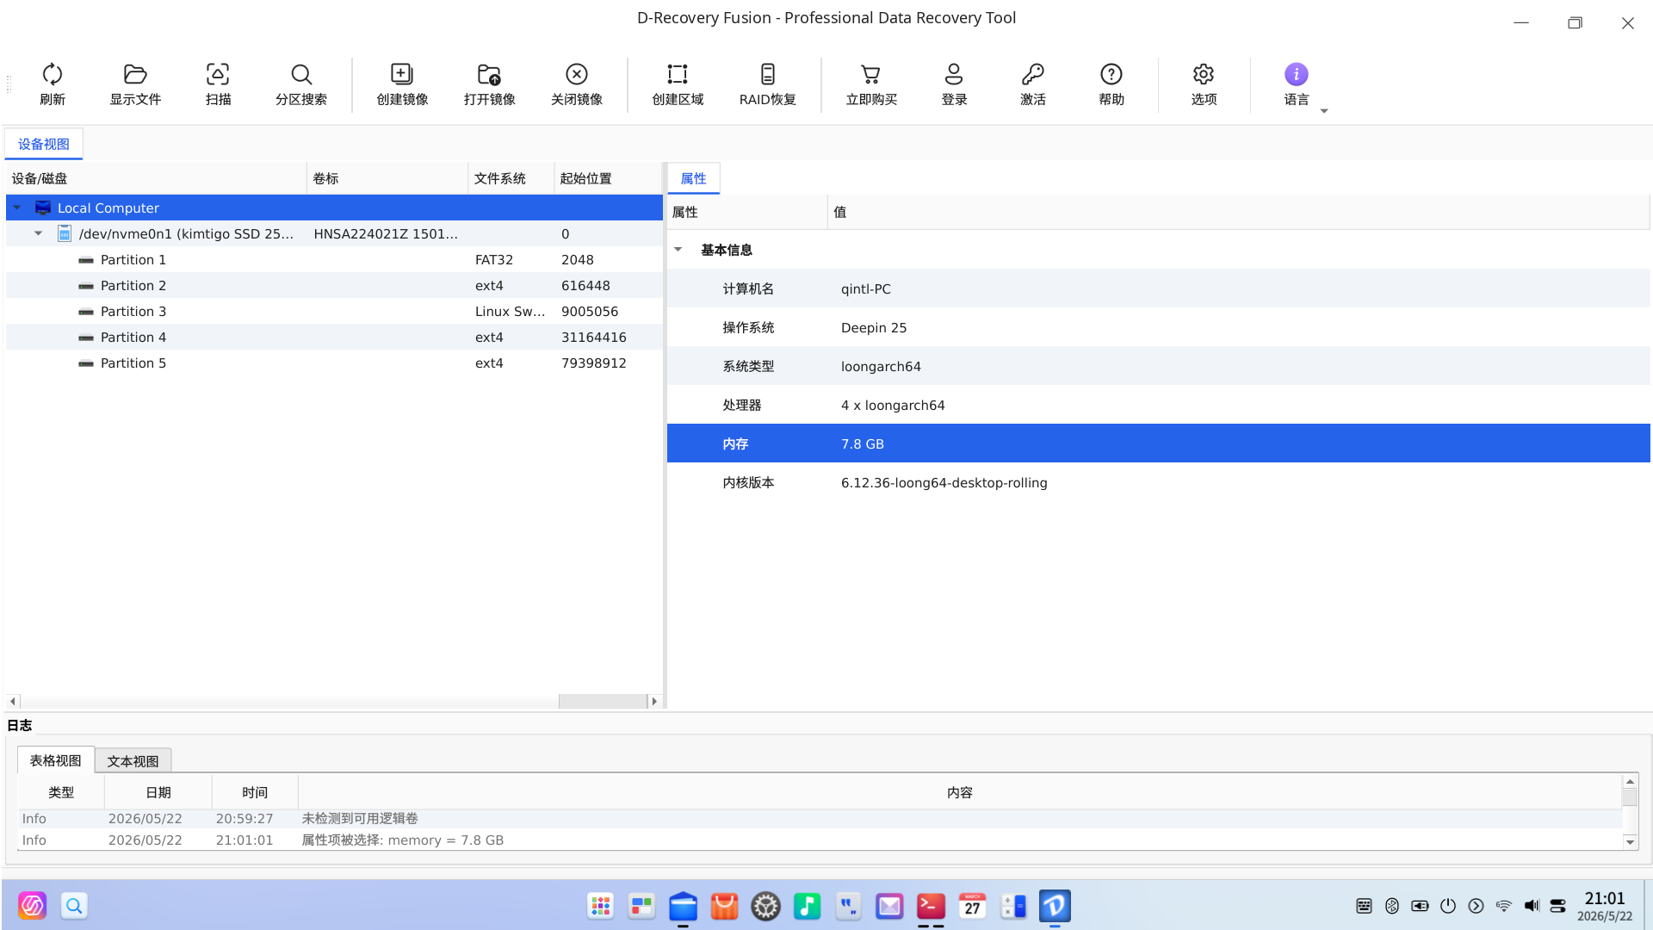Viewport: 1653px width, 930px height.
Task: Switch log to 文本视图 tab
Action: pyautogui.click(x=133, y=760)
